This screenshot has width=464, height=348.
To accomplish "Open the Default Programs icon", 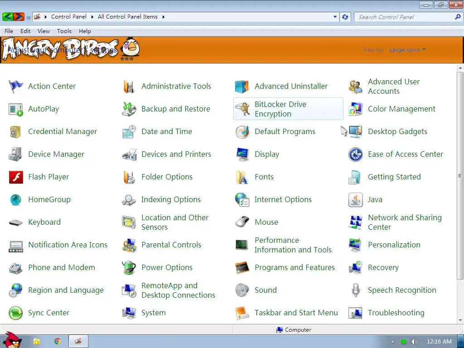I will pos(242,132).
